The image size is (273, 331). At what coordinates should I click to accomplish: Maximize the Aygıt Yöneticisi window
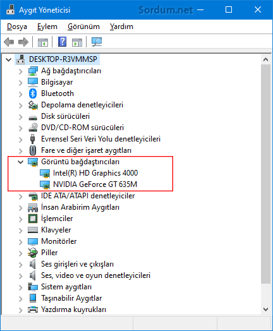229,9
